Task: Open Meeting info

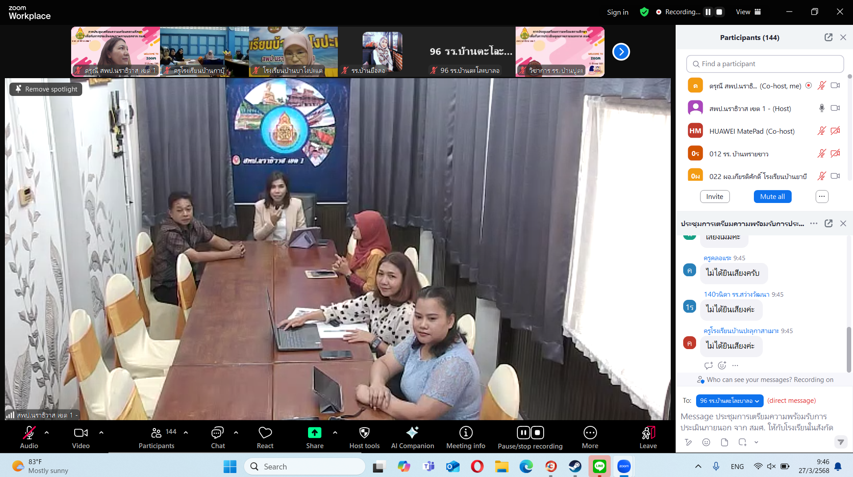Action: click(x=465, y=433)
